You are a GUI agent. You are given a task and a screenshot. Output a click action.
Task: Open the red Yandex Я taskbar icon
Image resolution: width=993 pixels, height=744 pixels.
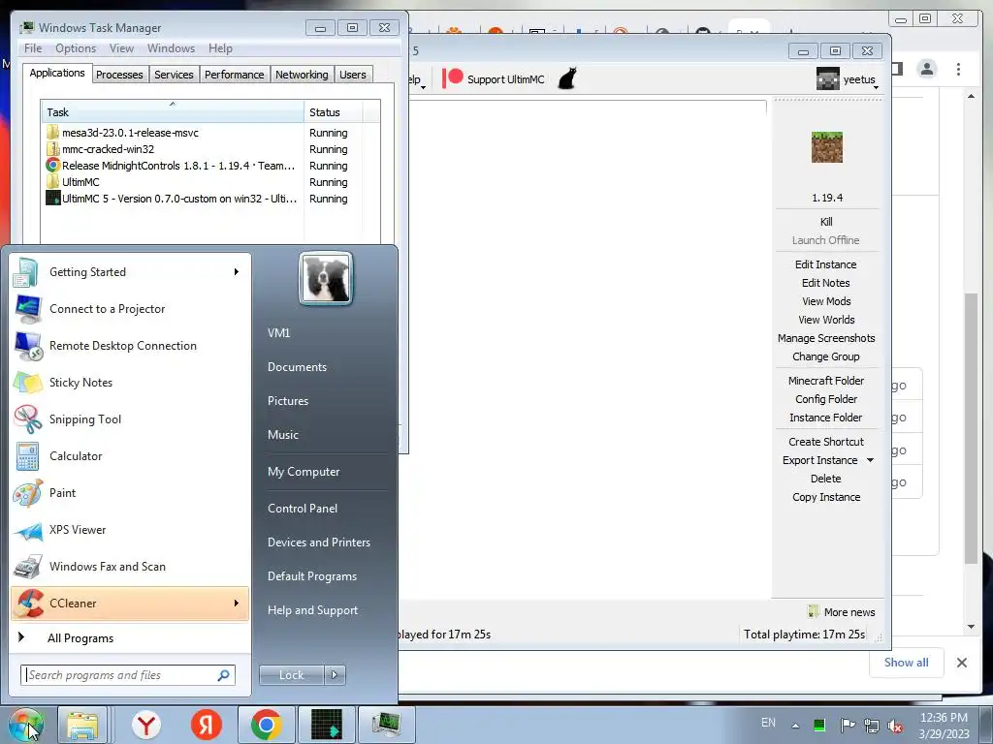[x=207, y=725]
